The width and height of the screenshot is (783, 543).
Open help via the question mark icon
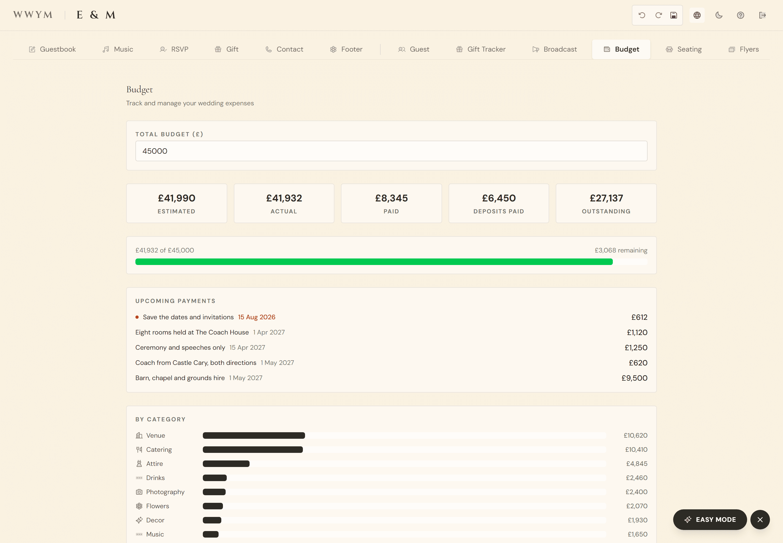pyautogui.click(x=740, y=15)
